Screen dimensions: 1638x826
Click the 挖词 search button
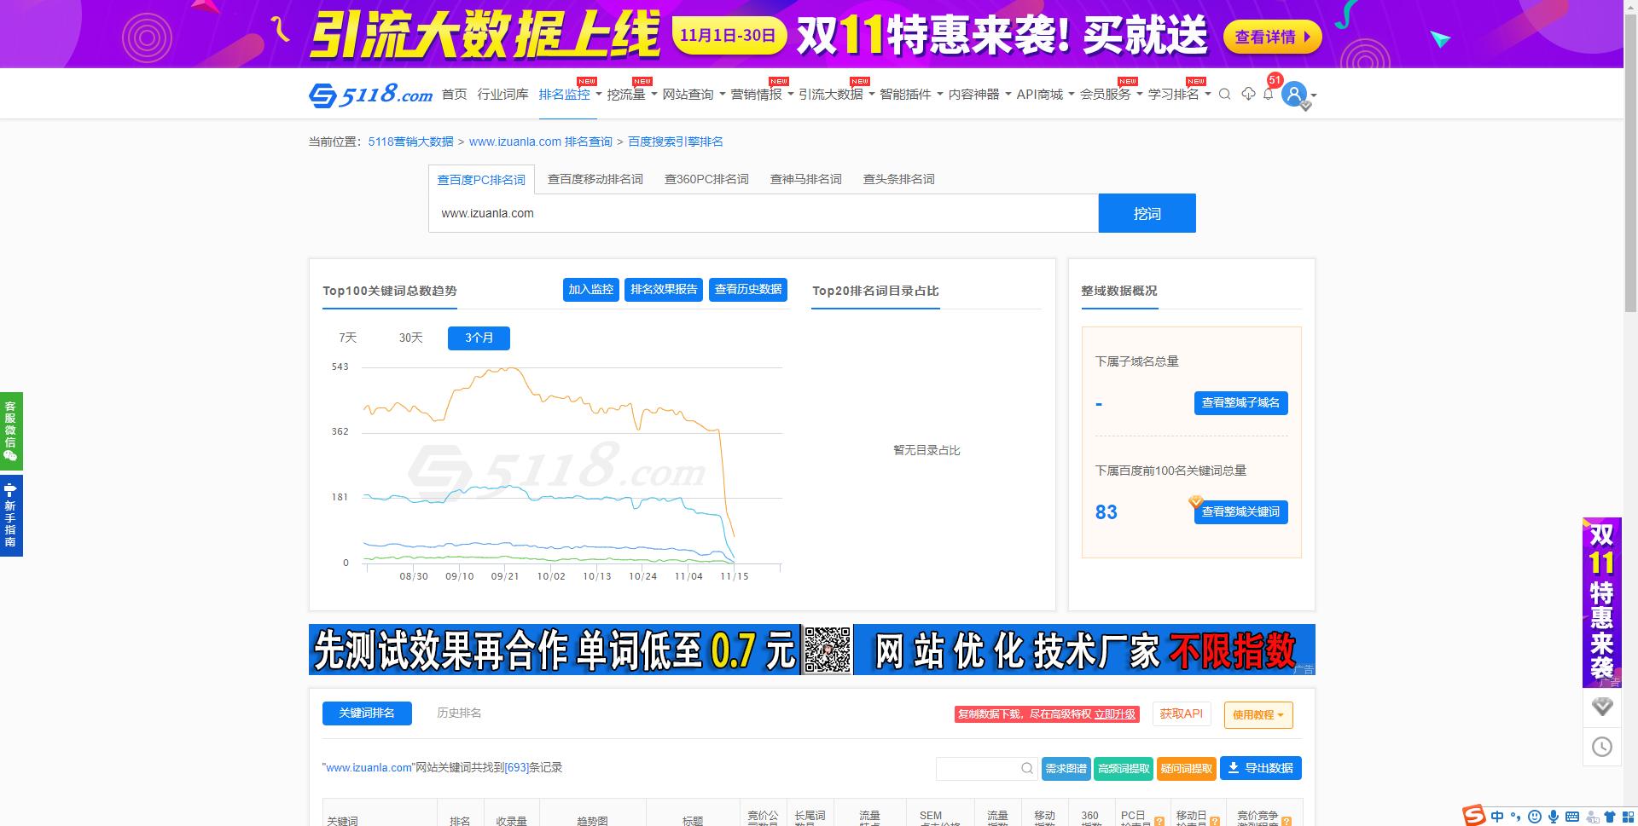point(1147,213)
